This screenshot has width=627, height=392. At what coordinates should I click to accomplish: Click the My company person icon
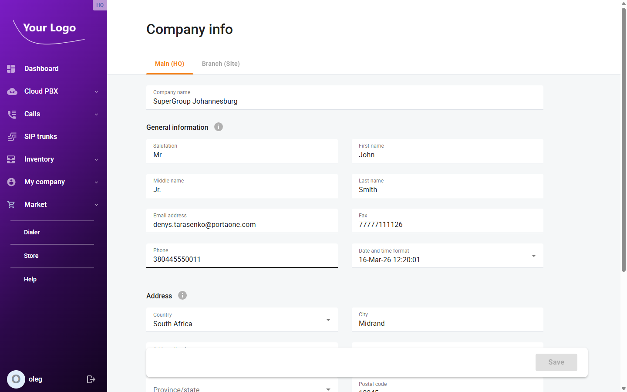click(11, 182)
